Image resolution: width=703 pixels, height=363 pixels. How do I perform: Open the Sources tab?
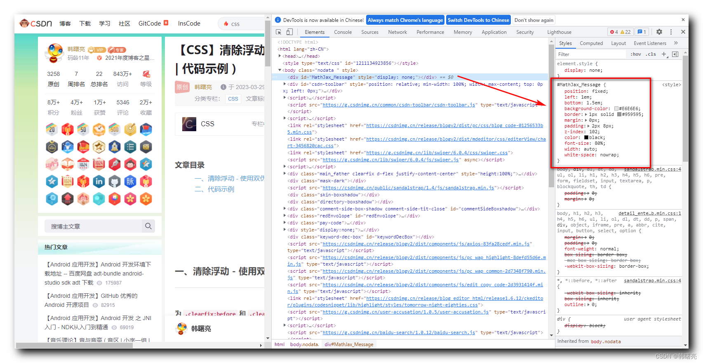coord(369,32)
